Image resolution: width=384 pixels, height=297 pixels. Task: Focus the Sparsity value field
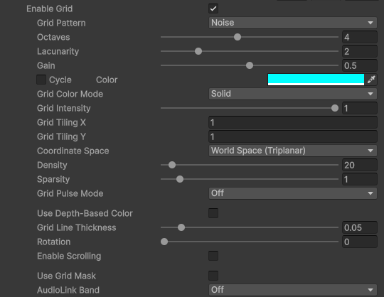360,179
